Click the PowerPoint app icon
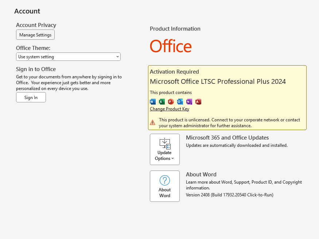 171,102
